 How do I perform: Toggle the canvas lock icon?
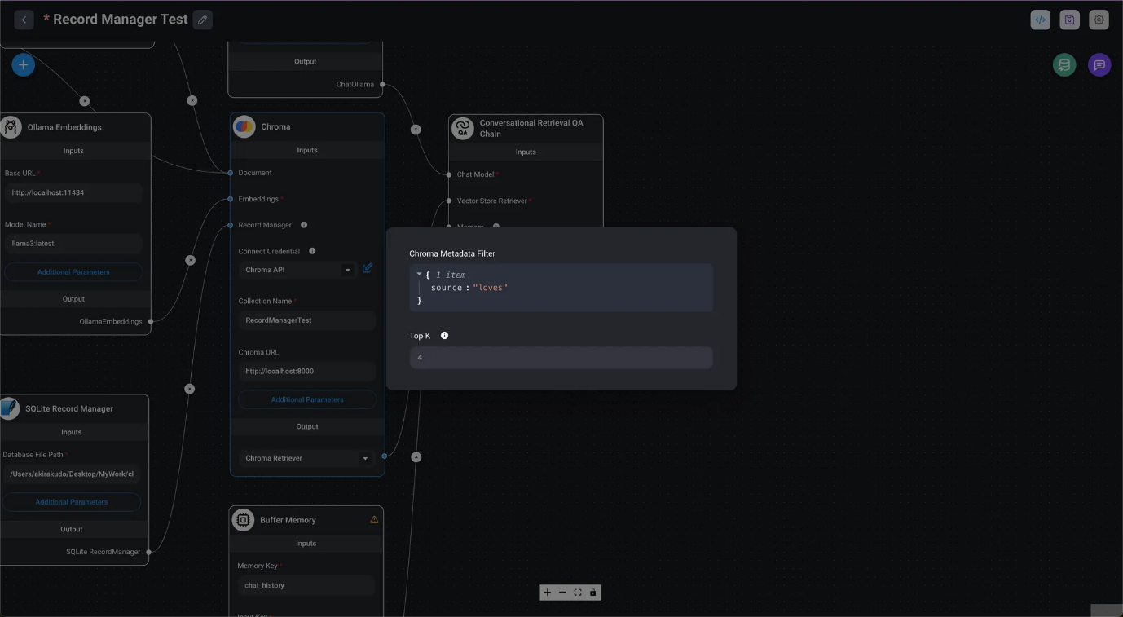tap(592, 593)
